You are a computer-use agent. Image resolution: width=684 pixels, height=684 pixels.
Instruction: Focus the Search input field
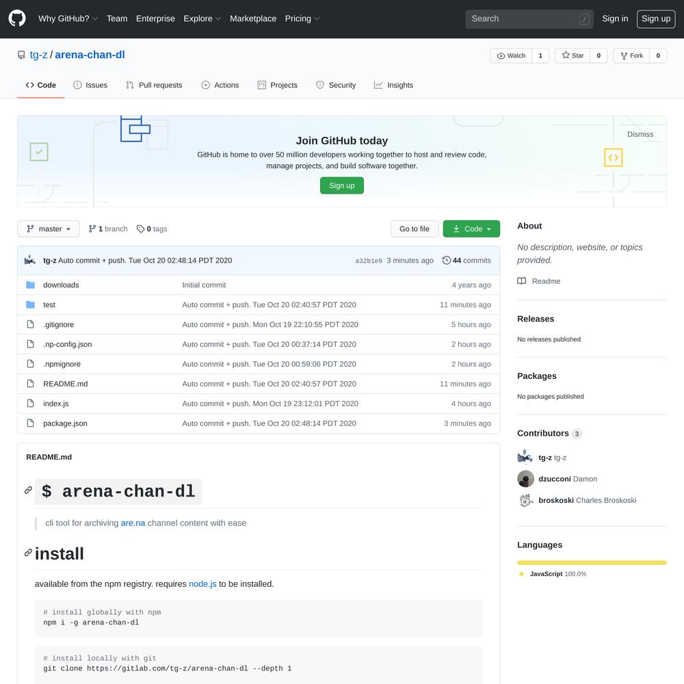pyautogui.click(x=529, y=19)
